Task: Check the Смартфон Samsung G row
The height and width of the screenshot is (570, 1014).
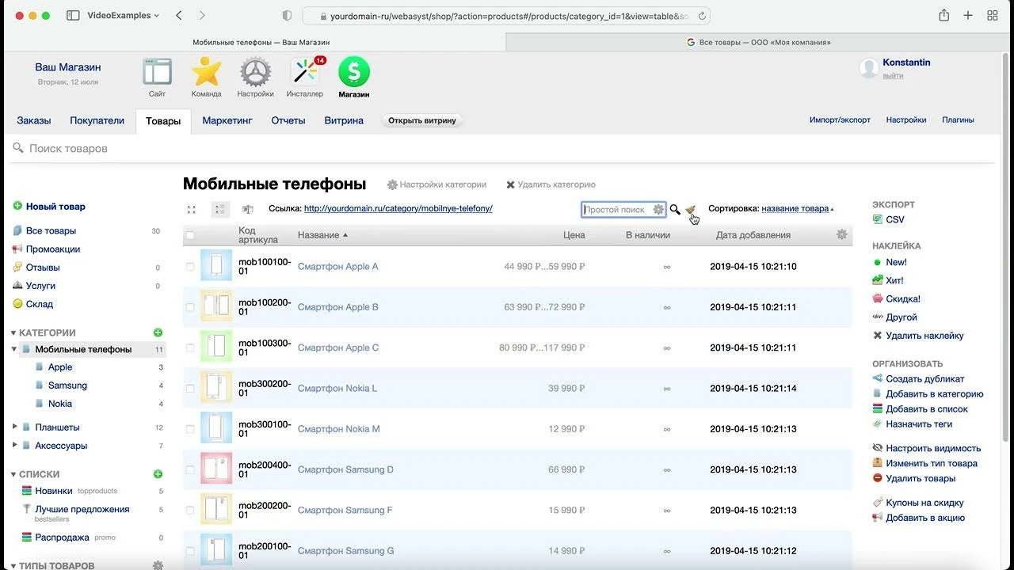Action: pos(190,551)
